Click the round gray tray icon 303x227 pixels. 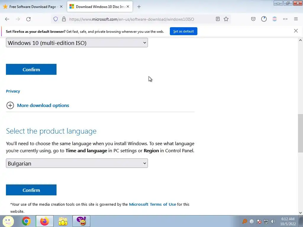[x=252, y=221]
